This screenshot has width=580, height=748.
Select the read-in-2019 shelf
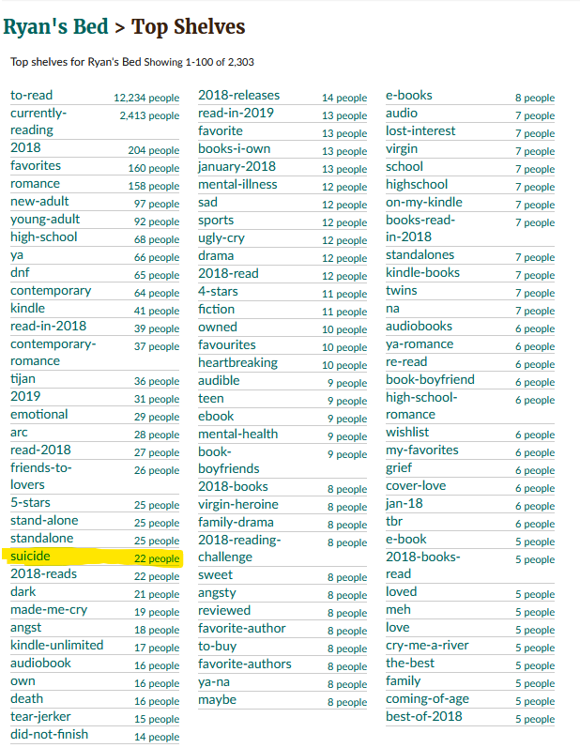tap(237, 113)
